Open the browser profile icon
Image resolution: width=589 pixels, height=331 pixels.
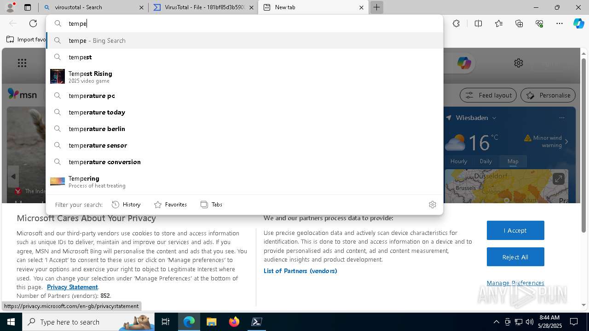click(x=10, y=7)
